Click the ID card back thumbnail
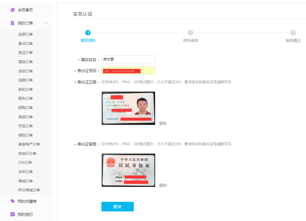The height and width of the screenshot is (221, 306). (x=128, y=170)
